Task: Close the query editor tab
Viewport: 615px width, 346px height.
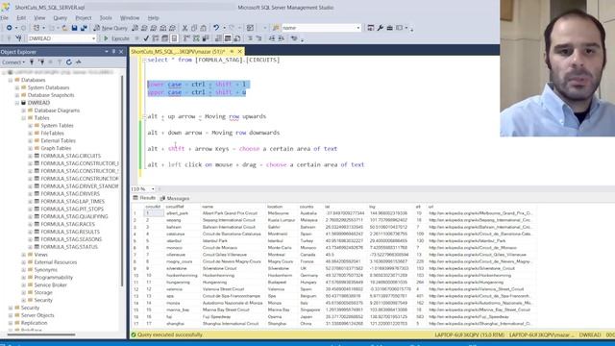Action: click(239, 51)
